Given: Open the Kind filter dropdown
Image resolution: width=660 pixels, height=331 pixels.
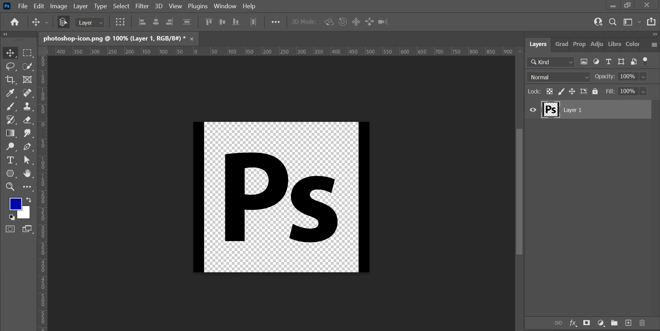Looking at the screenshot, I should (551, 62).
